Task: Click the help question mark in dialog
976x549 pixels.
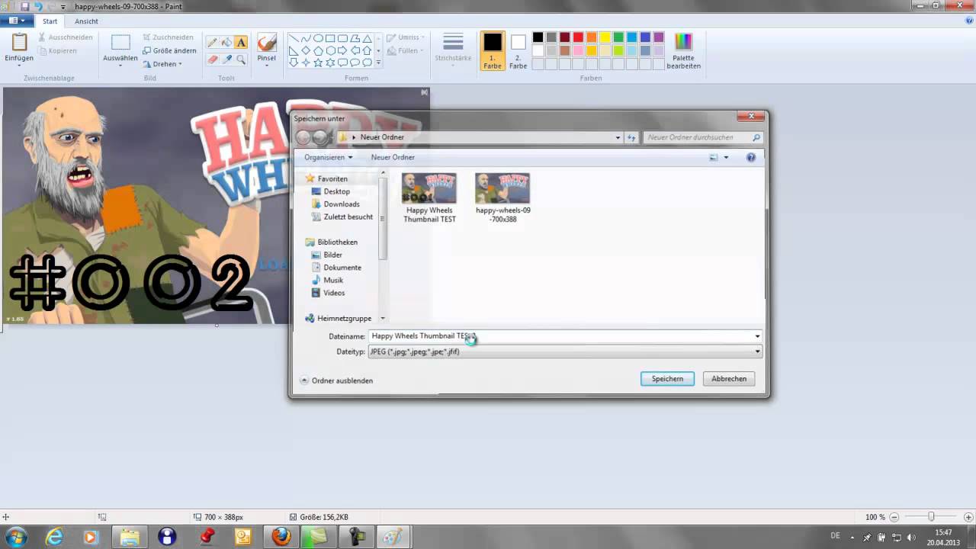Action: click(x=751, y=157)
